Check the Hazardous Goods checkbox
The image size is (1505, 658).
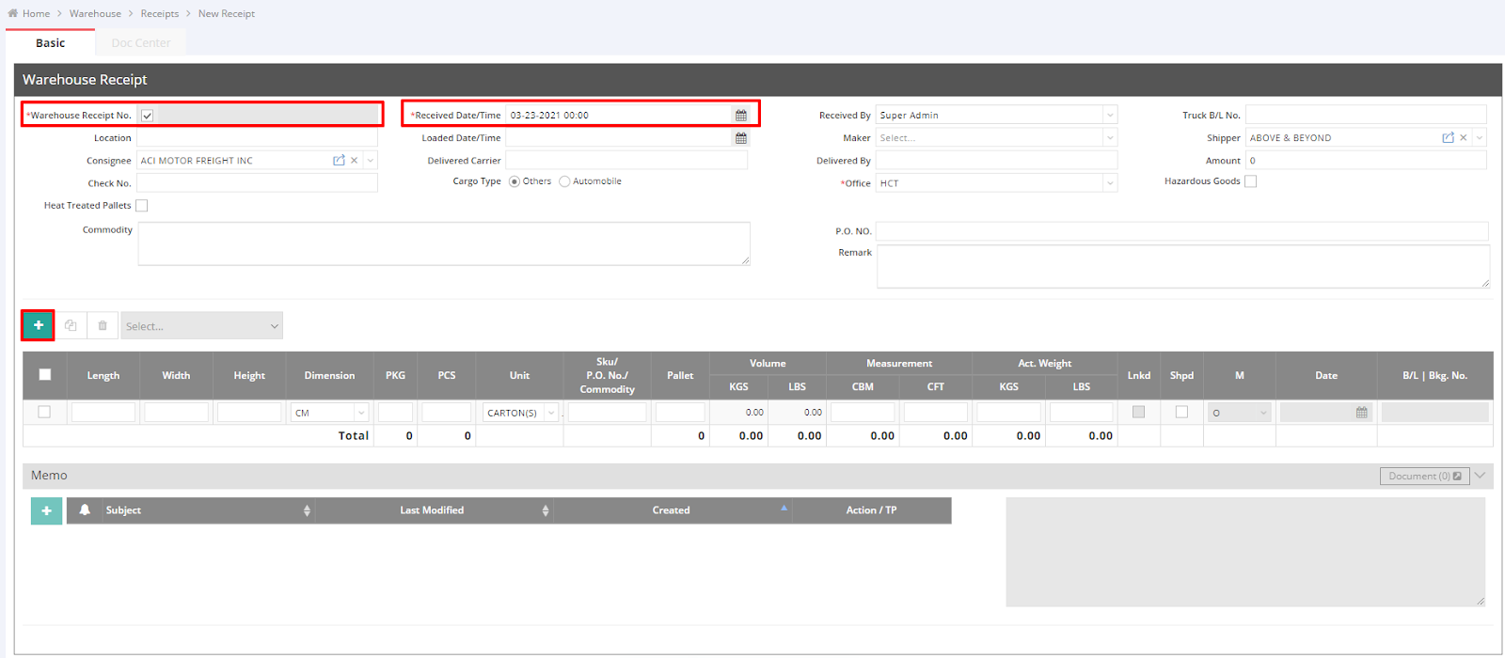1250,181
